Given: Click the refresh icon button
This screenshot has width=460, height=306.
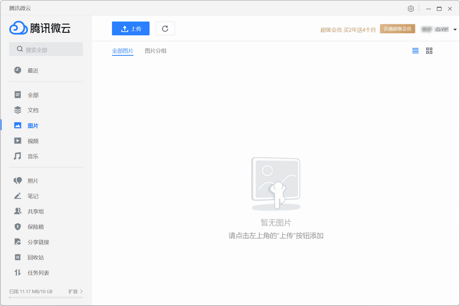Looking at the screenshot, I should pos(165,29).
